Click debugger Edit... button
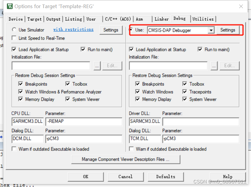Viewport: 251px width, 187px height. coord(230,66)
